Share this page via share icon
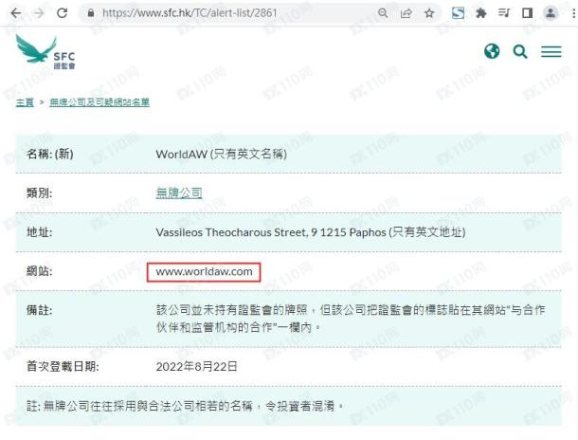The image size is (578, 440). [406, 13]
